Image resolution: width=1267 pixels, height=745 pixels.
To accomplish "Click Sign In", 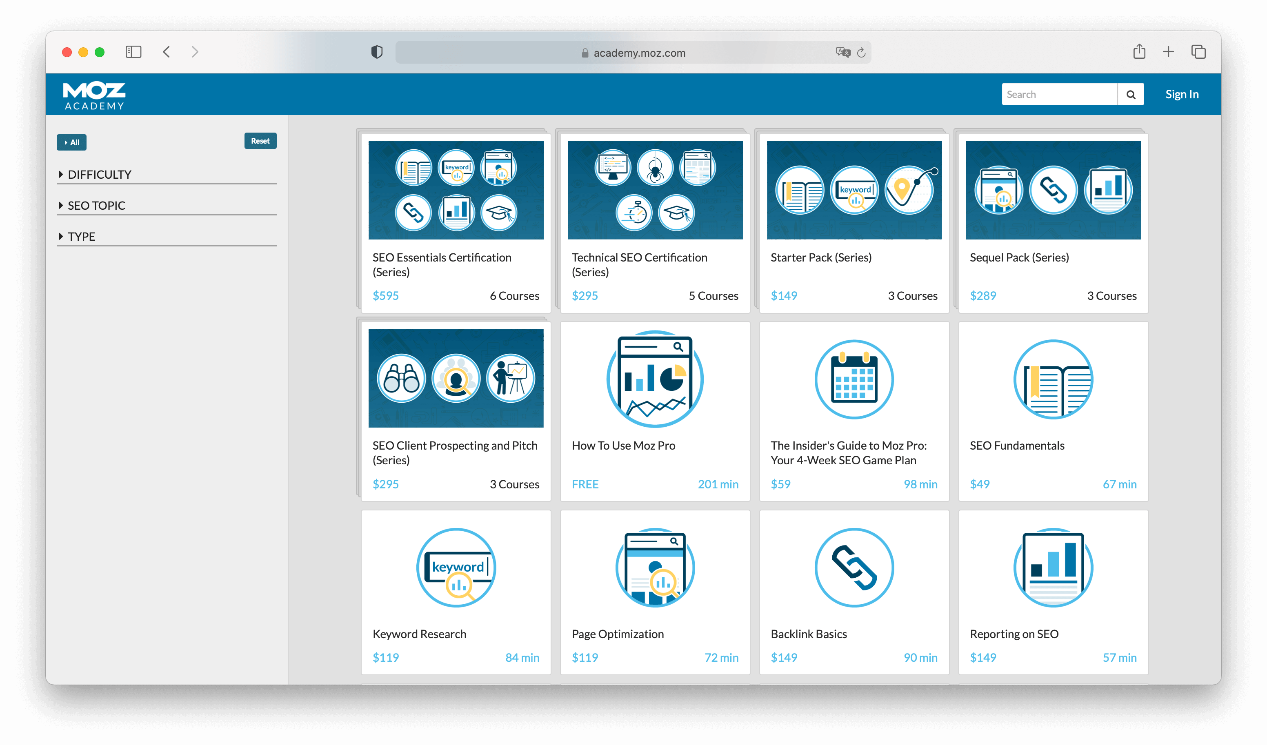I will click(x=1182, y=95).
